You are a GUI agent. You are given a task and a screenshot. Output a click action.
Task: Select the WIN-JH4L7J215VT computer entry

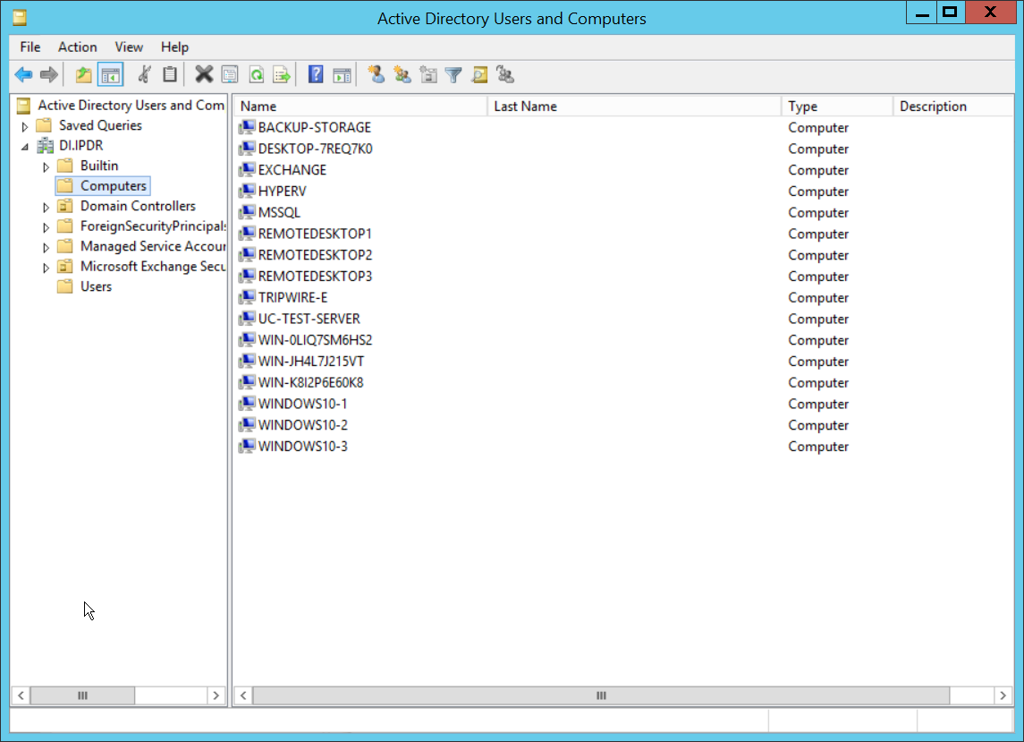click(311, 361)
